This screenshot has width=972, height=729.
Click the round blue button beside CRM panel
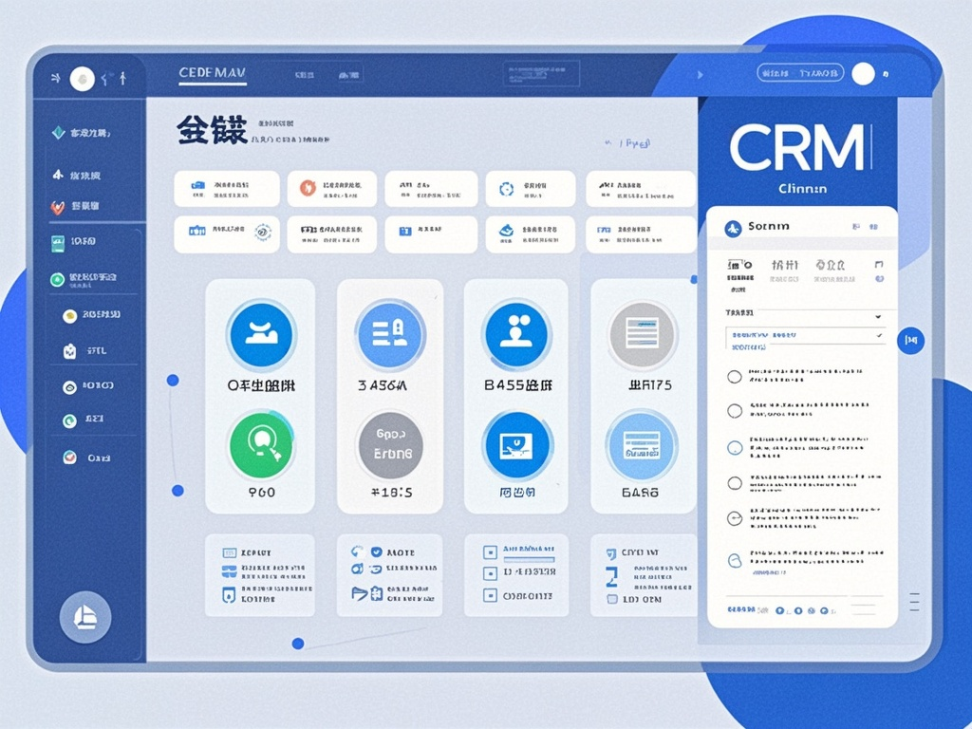click(910, 339)
